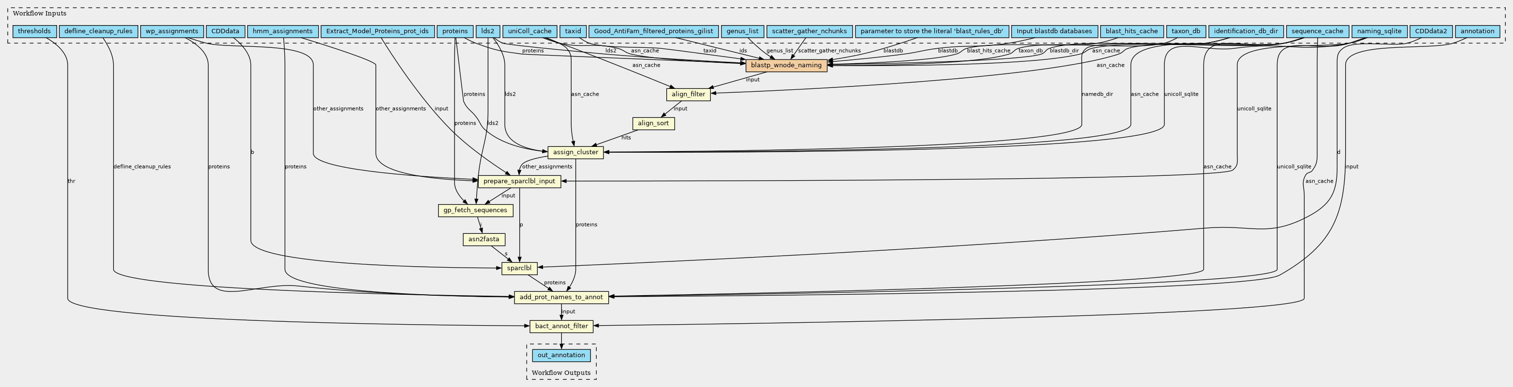Click the hmm_assignments input node
This screenshot has height=387, width=1513.
(x=283, y=31)
